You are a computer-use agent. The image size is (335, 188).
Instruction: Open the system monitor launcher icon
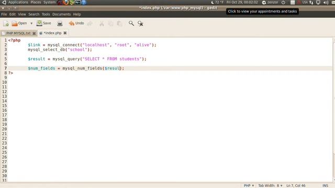tap(77, 2)
